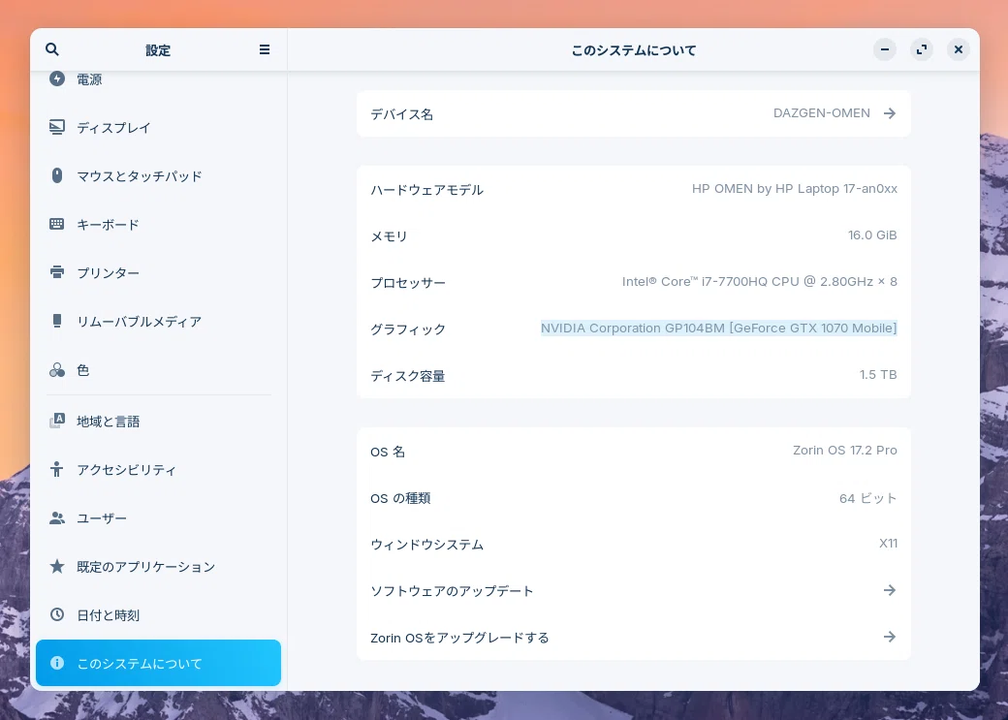Viewport: 1008px width, 720px height.
Task: Open the 色 settings entry
Action: (x=158, y=369)
